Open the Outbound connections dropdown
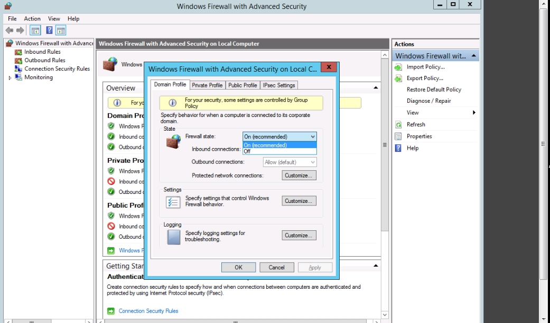Image resolution: width=550 pixels, height=323 pixels. tap(290, 162)
